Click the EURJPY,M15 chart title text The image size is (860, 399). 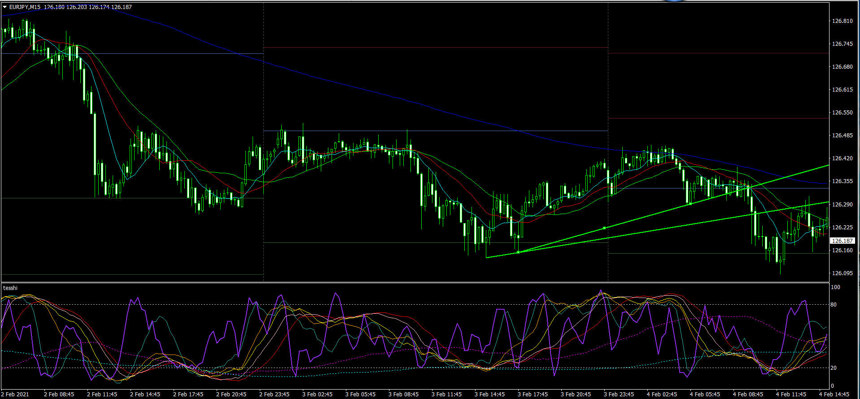25,7
